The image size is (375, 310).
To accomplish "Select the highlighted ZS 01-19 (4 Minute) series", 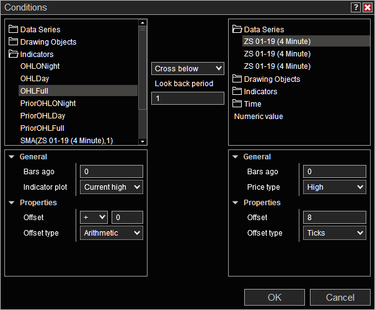I will pyautogui.click(x=306, y=41).
